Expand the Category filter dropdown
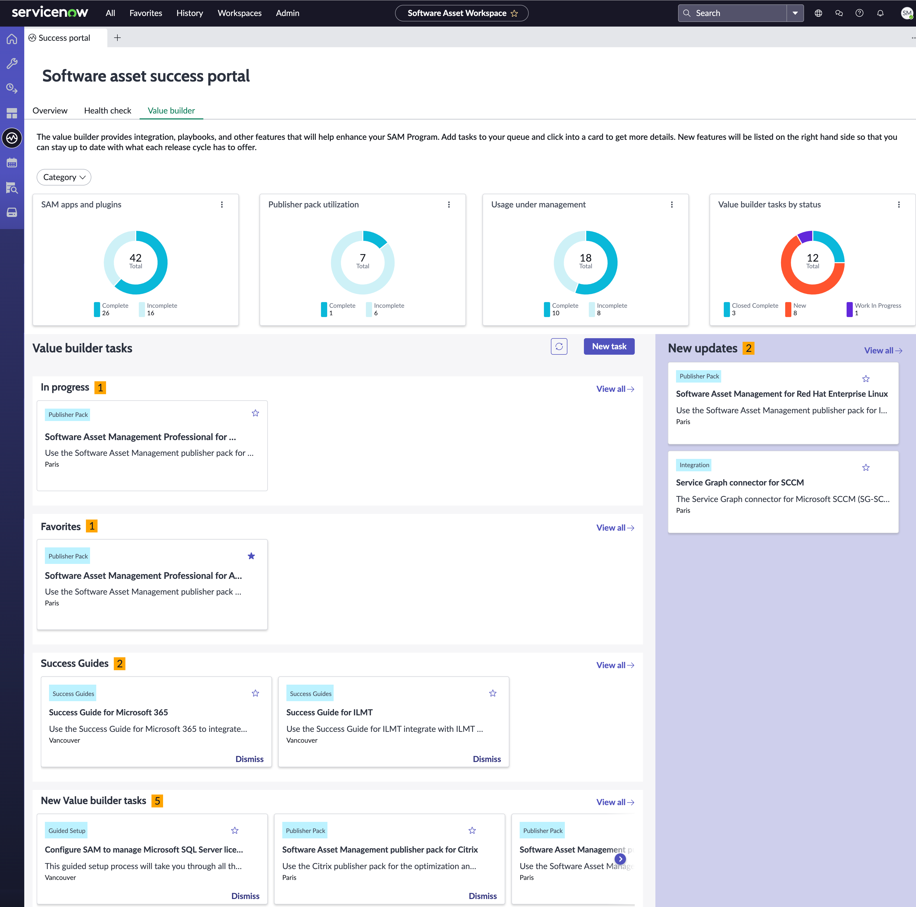This screenshot has width=916, height=907. point(64,177)
